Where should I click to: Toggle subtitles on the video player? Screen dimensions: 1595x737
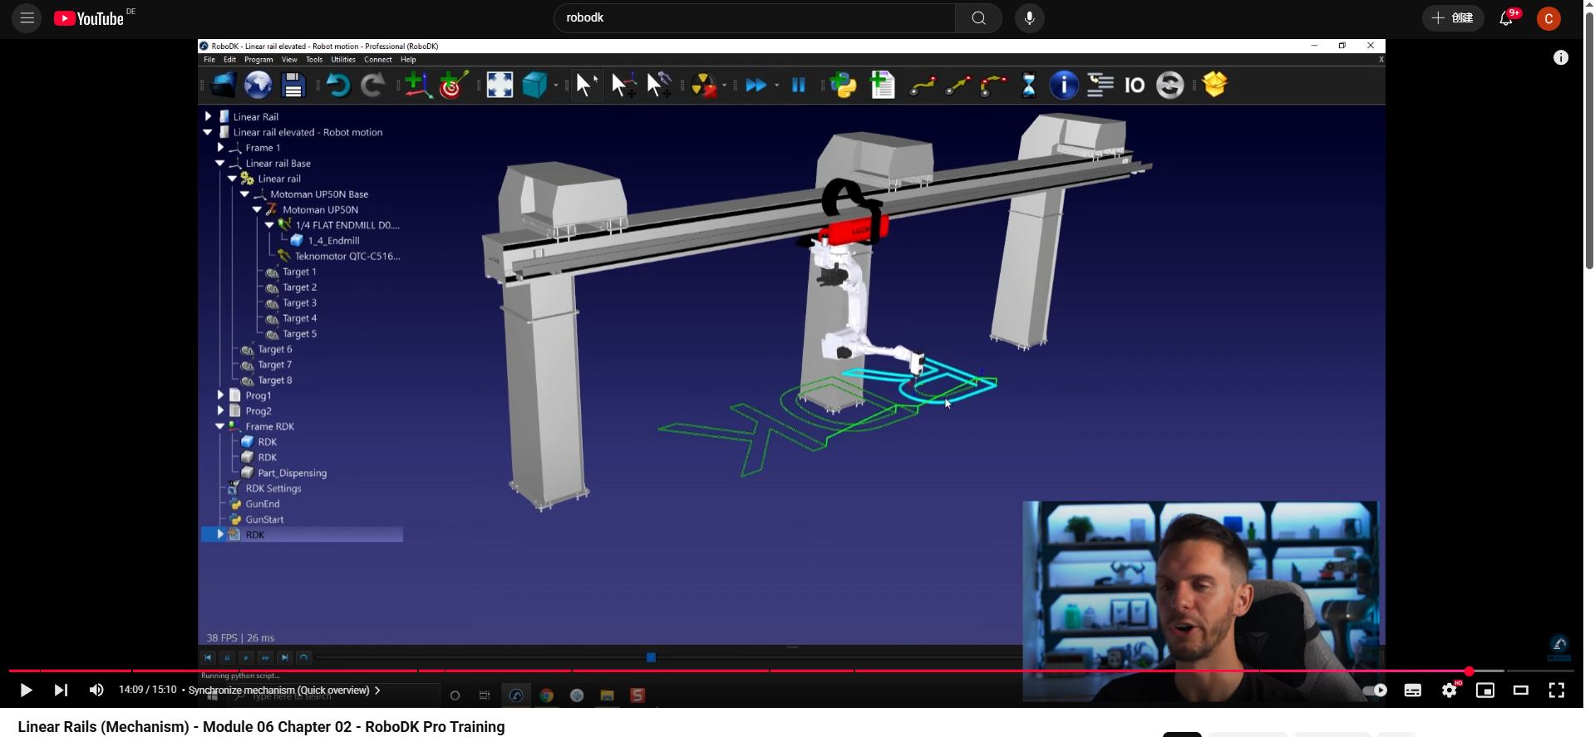(1412, 690)
